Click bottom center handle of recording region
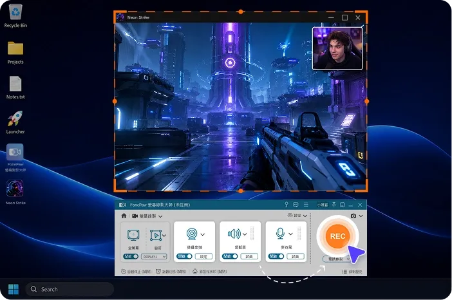 pos(241,191)
